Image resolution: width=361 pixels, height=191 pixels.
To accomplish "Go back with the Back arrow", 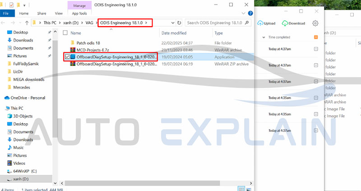I will pos(3,23).
